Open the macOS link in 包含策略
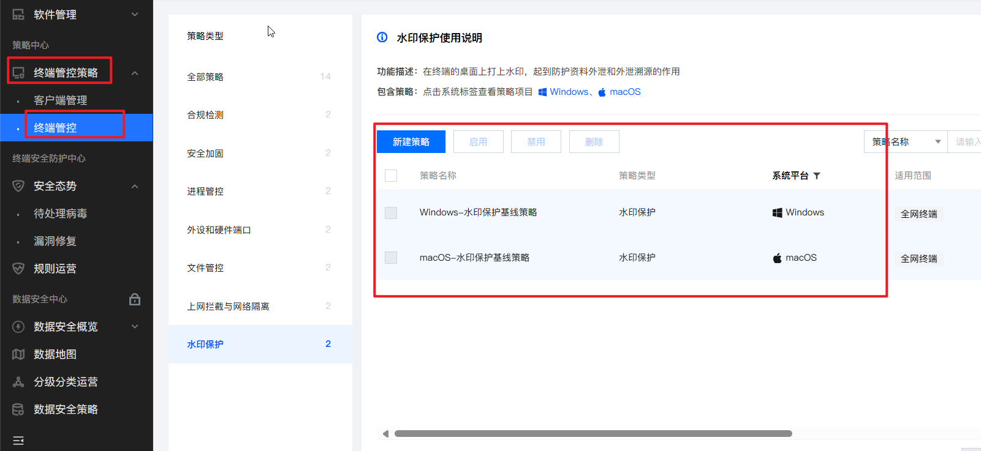Viewport: 981px width, 451px height. 625,92
